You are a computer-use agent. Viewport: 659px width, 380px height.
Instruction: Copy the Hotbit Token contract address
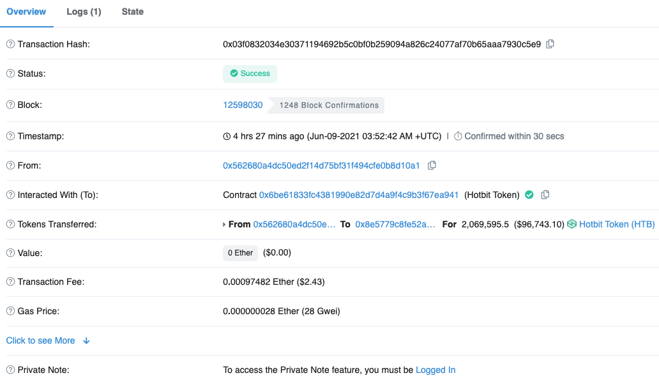coord(545,195)
